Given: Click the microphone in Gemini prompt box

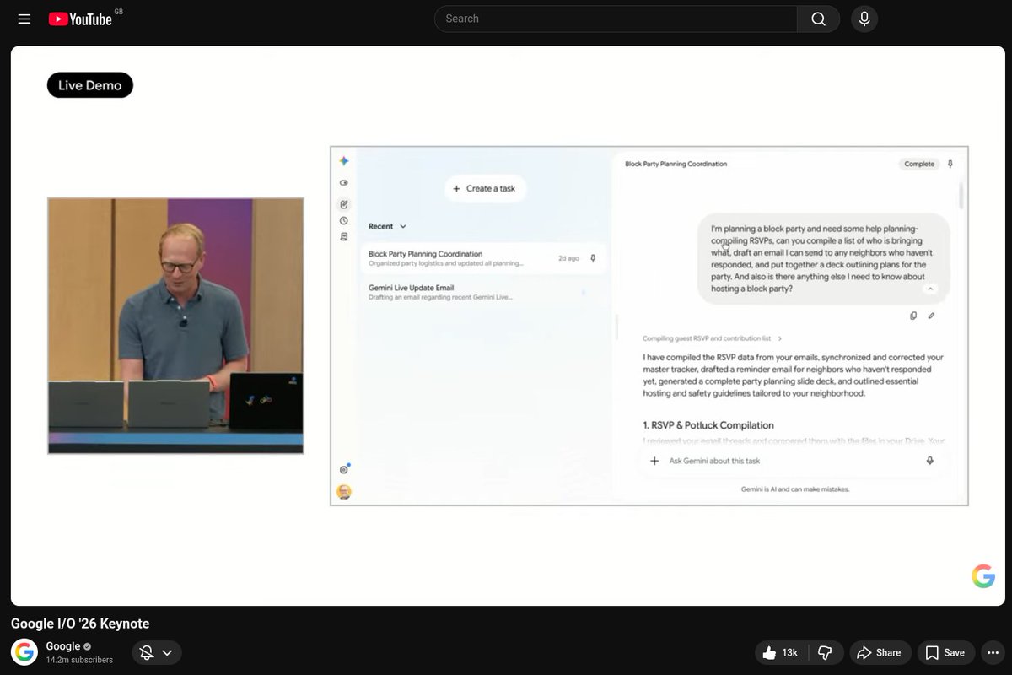Looking at the screenshot, I should click(x=930, y=461).
